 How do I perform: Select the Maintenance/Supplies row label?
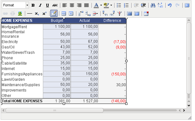(21, 85)
